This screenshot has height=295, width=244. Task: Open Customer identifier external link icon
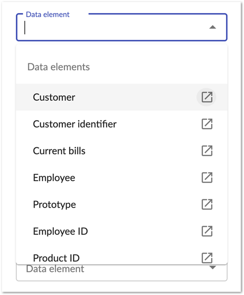(207, 124)
